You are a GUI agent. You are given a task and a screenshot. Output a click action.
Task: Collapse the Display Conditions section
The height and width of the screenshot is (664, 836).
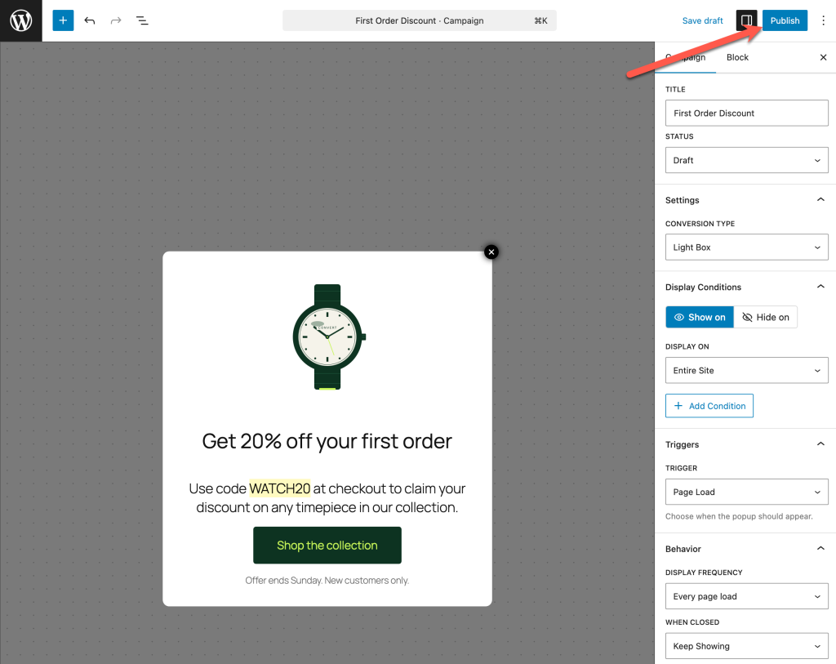click(x=820, y=287)
